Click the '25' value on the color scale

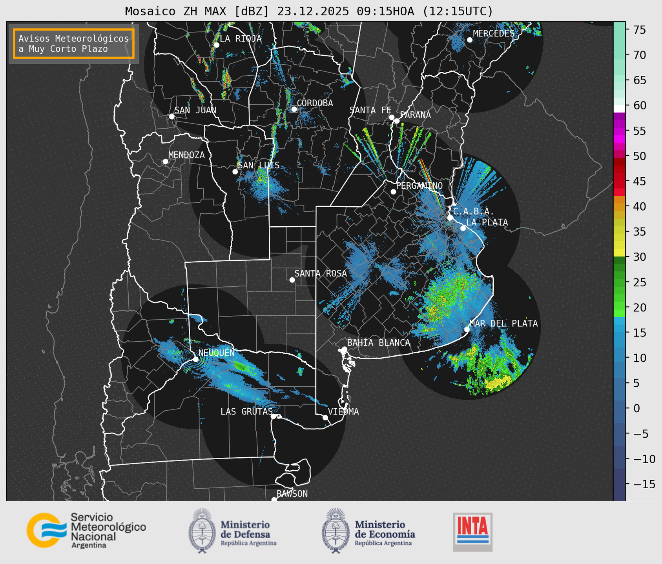click(639, 282)
